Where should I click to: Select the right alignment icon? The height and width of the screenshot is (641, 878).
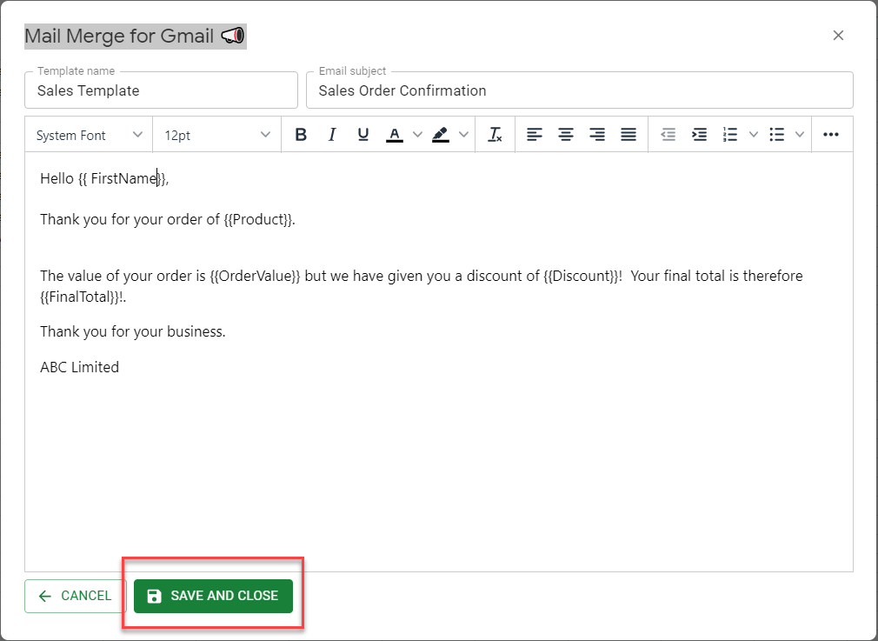pos(596,135)
